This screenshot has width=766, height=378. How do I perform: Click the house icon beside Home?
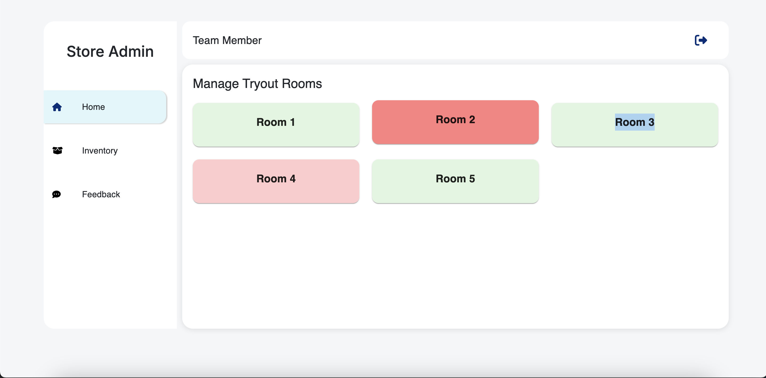coord(57,107)
